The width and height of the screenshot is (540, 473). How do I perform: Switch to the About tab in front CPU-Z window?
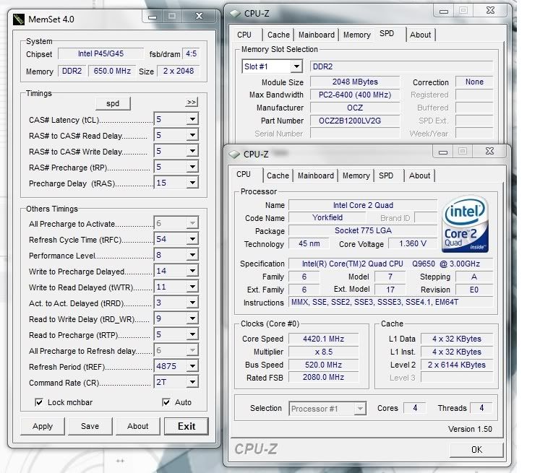pos(419,175)
